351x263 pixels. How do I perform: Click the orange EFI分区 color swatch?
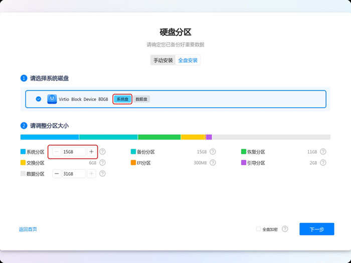[x=133, y=163]
